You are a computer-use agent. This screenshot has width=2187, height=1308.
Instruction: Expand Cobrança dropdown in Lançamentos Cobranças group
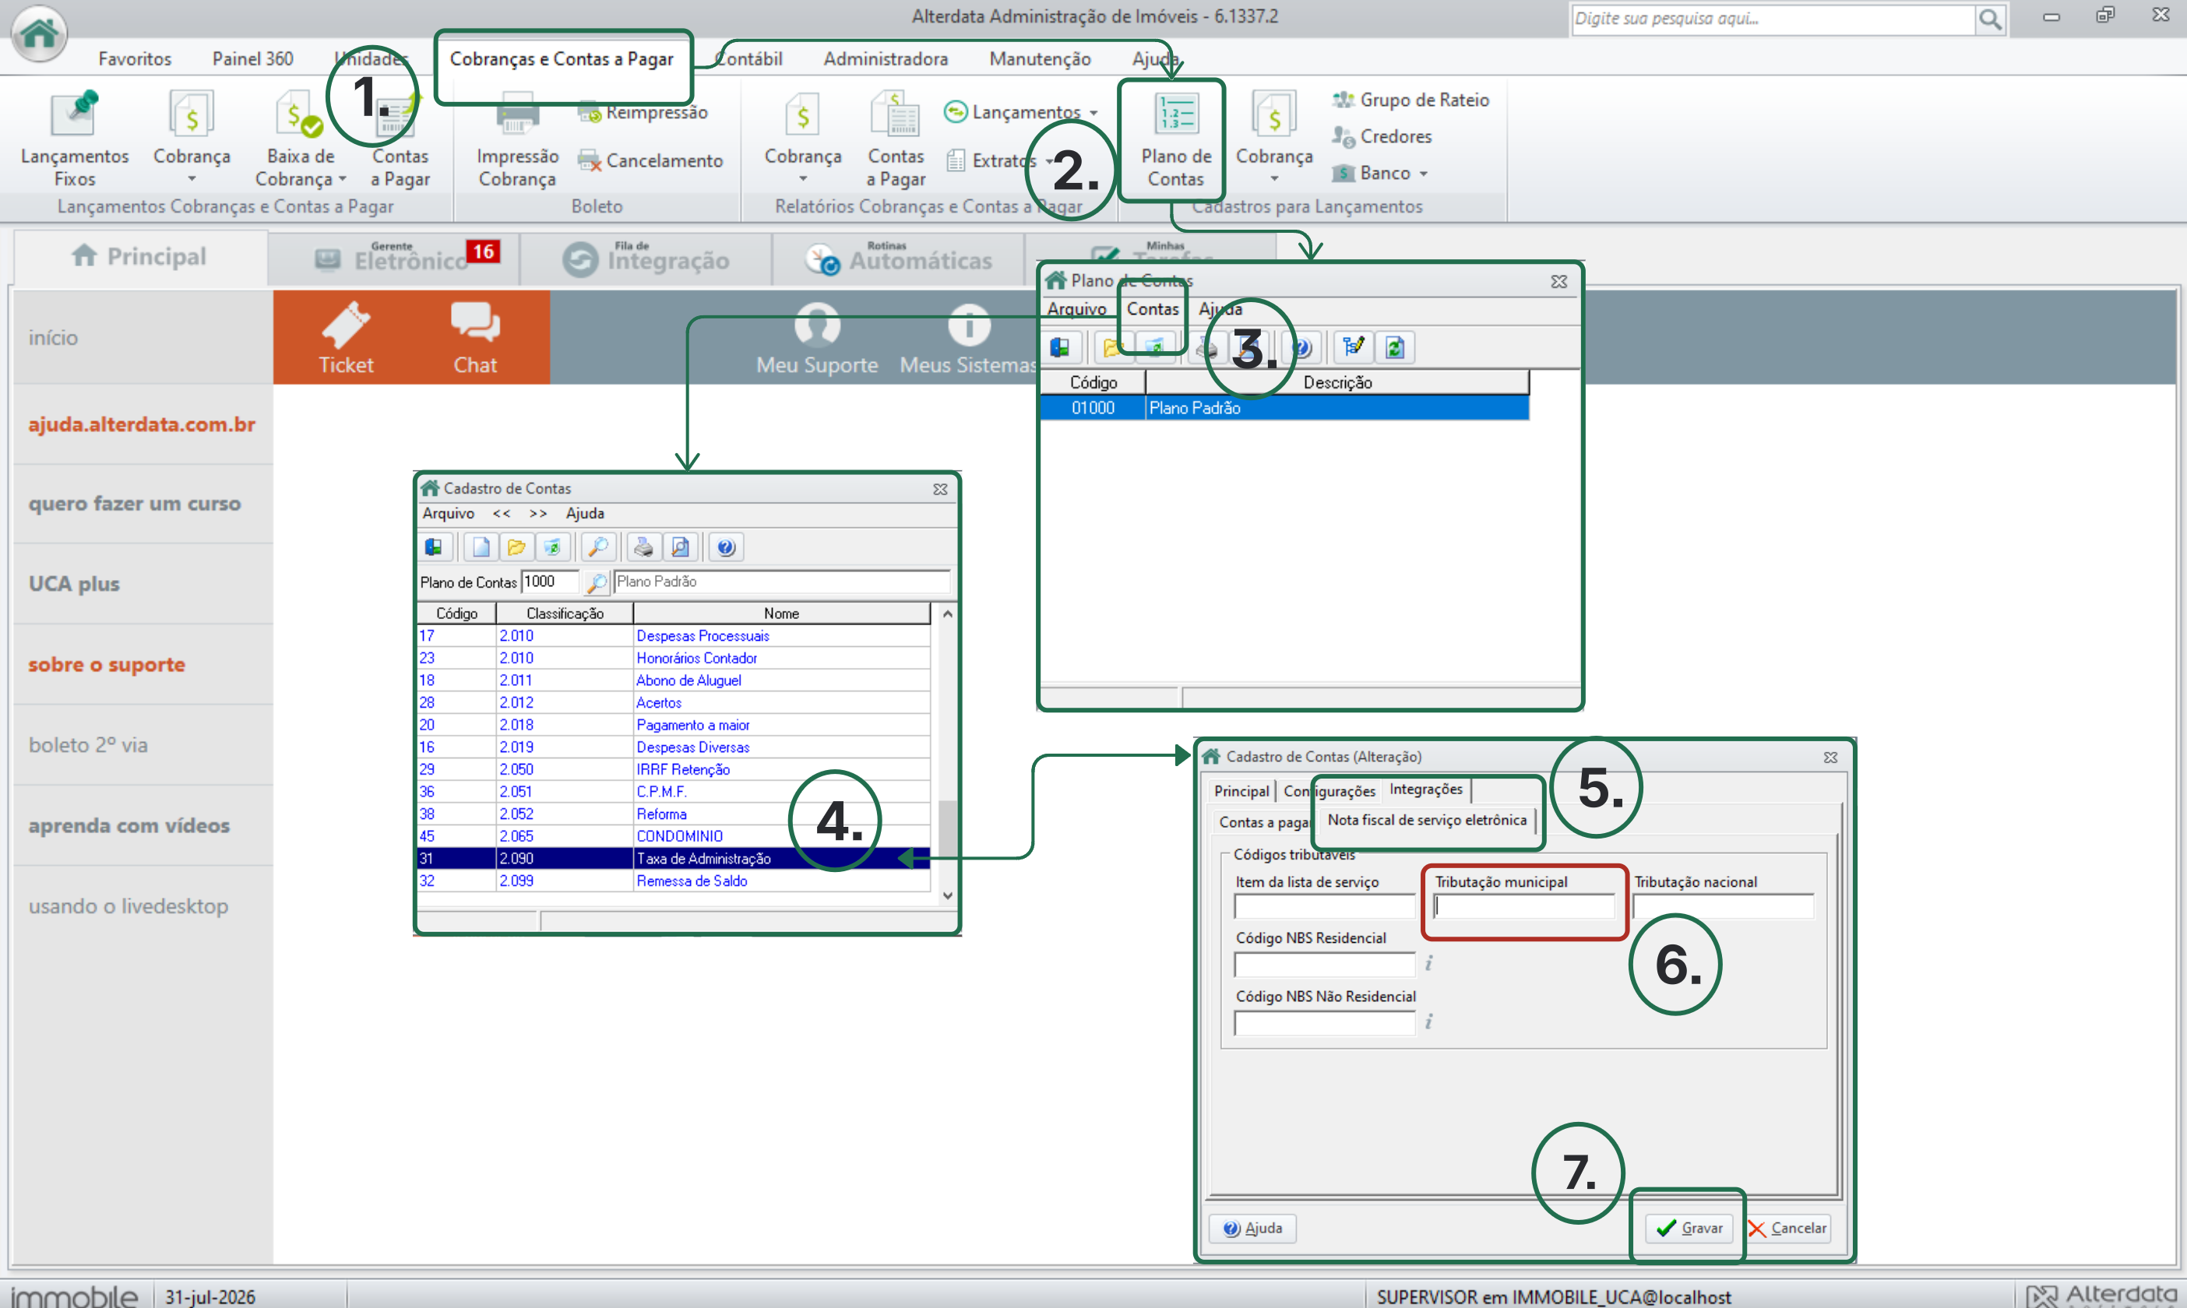click(x=192, y=180)
